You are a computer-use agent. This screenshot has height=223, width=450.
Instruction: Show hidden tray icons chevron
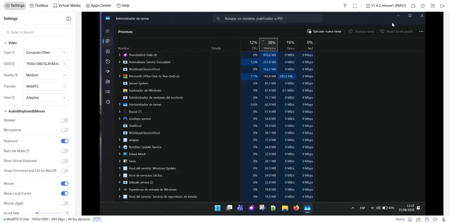click(353, 208)
